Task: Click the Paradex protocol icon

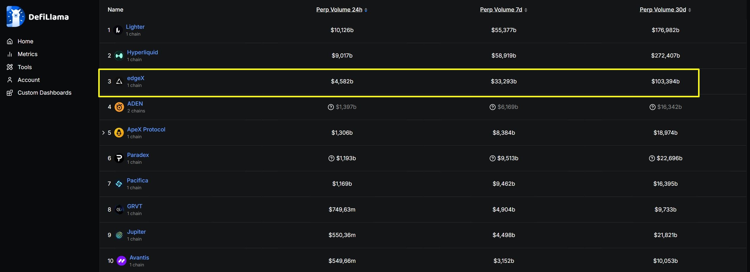Action: click(119, 158)
